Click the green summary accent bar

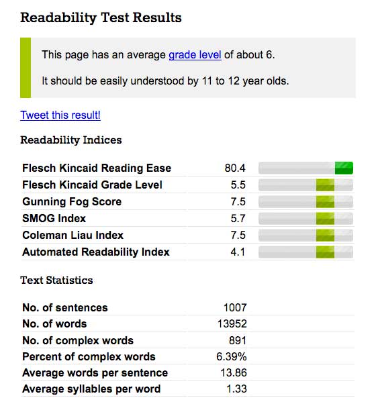tap(26, 68)
